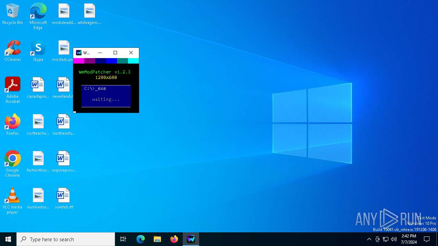Image resolution: width=438 pixels, height=246 pixels.
Task: Click the 'WeModPatcher v1.2.3' title text
Action: [105, 72]
